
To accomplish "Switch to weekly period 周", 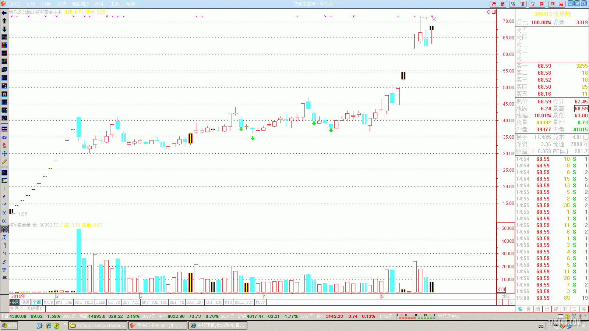I will (4, 237).
